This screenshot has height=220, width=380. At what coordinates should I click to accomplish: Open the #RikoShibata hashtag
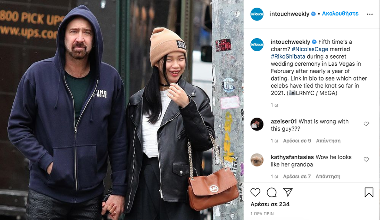point(288,56)
